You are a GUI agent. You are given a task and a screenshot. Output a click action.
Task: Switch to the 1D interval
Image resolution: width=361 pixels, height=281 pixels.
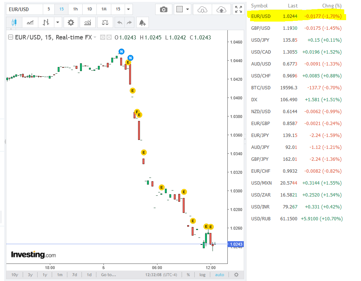point(90,9)
